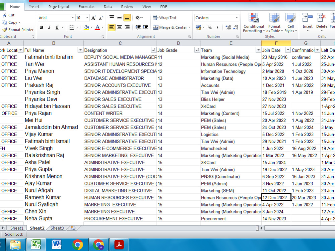
Task: Switch to the Review tab
Action: [127, 7]
